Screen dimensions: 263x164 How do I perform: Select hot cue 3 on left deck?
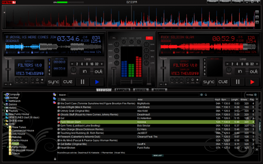pyautogui.click(x=49, y=67)
